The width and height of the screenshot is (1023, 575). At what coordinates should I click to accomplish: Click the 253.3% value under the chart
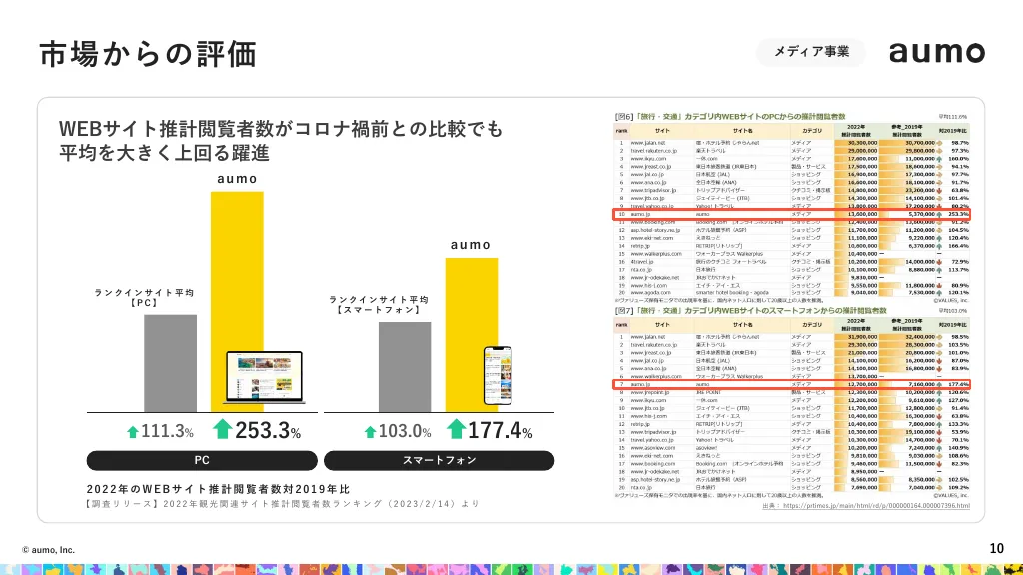(x=268, y=430)
